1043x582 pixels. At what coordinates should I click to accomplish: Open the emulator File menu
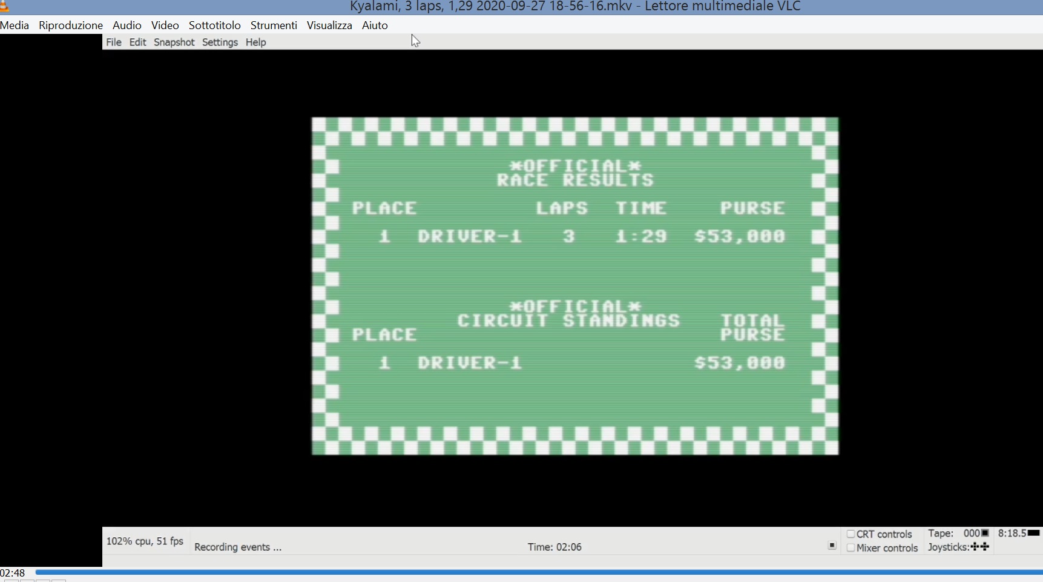(113, 42)
